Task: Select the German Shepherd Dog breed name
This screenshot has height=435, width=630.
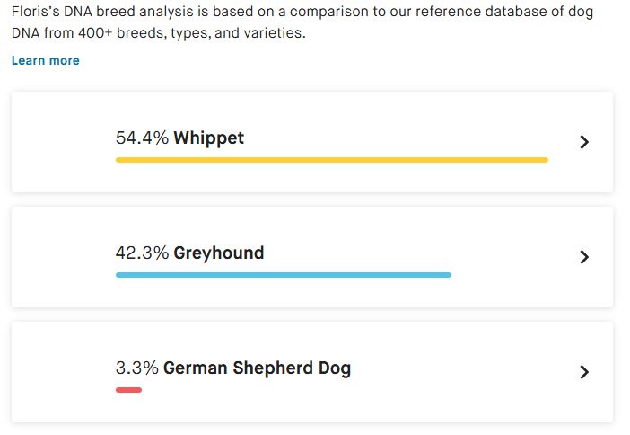Action: (258, 368)
